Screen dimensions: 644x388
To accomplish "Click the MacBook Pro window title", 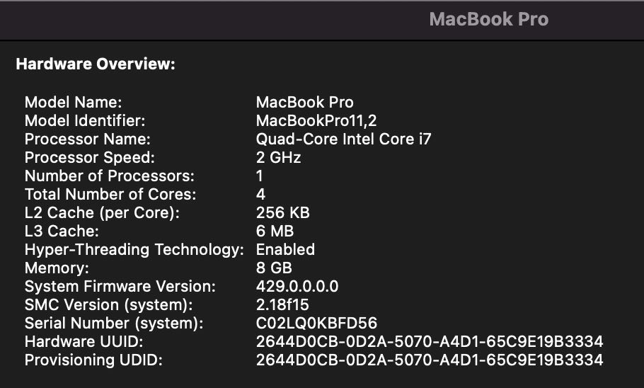I will pyautogui.click(x=488, y=19).
